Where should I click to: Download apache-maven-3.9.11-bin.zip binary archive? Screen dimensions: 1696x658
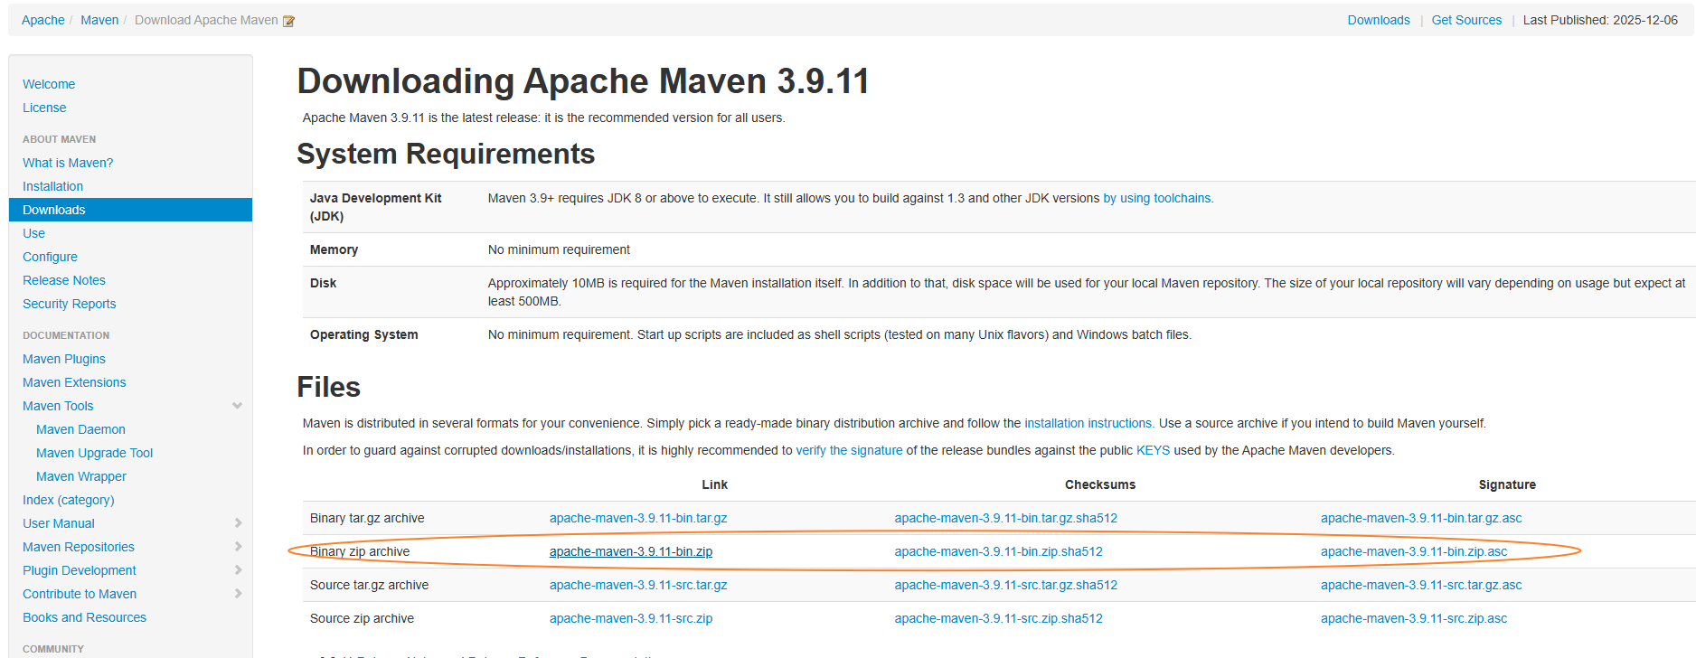pos(631,551)
